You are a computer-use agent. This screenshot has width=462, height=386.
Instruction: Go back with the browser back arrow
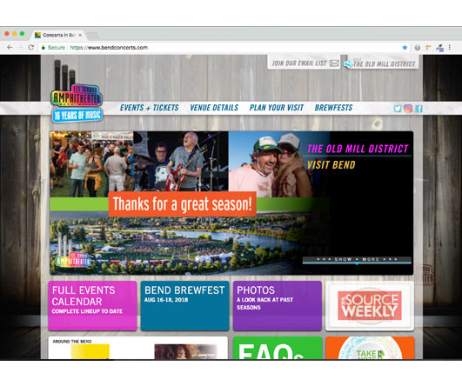[10, 47]
